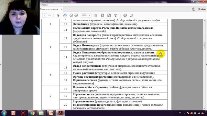Select the arrow Selection tool
207x116 pixels.
[x=58, y=15]
